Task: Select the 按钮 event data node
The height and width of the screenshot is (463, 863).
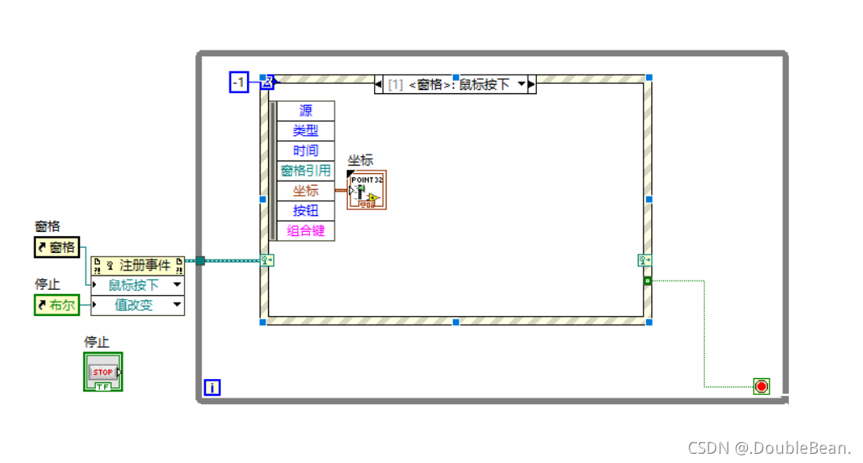Action: point(306,210)
